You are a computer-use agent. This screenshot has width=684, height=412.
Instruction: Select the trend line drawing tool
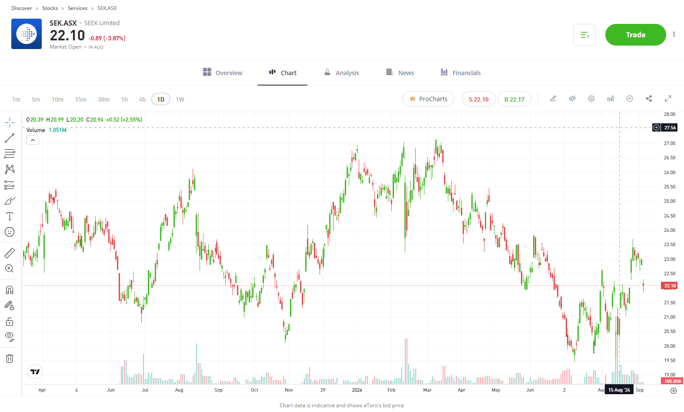(x=10, y=138)
